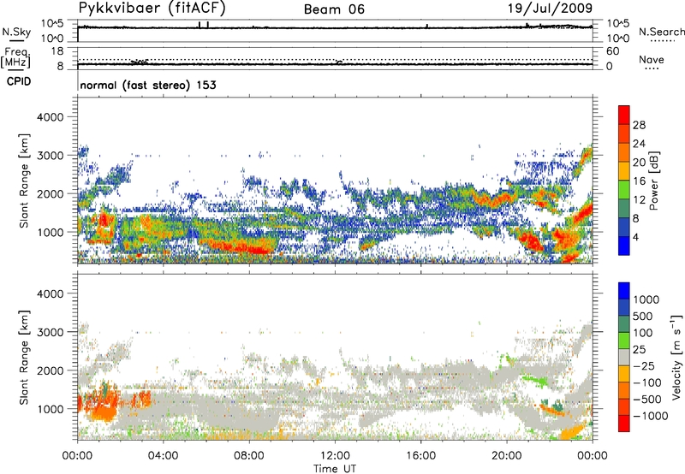Screen dimensions: 685x474
Task: Click the '08:00' time axis tick label
Action: 248,456
